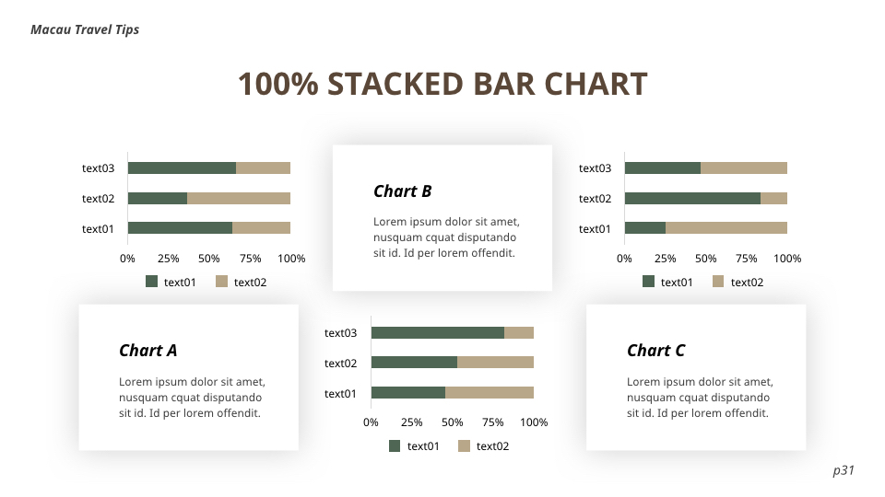Click the p31 page number
The height and width of the screenshot is (497, 885).
pos(844,470)
